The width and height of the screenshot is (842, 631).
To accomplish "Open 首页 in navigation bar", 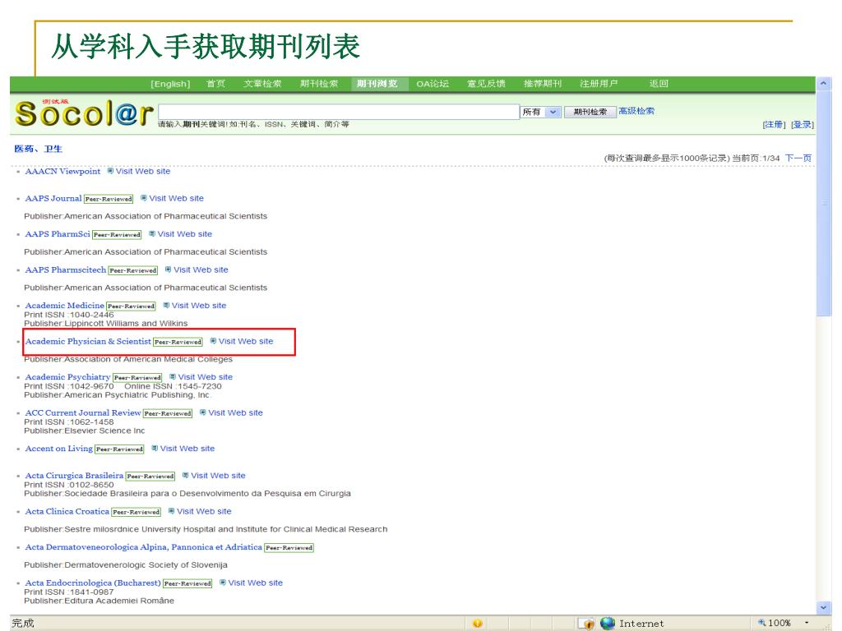I will click(x=216, y=84).
